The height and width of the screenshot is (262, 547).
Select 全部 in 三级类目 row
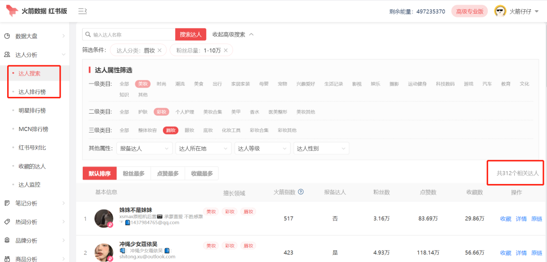point(124,130)
